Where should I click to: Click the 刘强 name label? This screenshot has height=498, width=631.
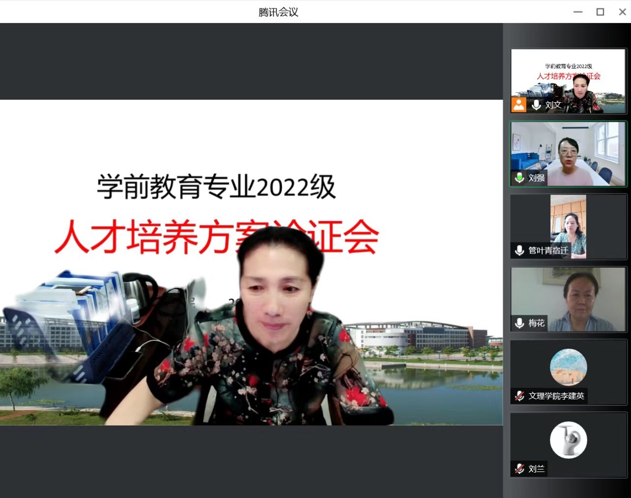[x=536, y=178]
